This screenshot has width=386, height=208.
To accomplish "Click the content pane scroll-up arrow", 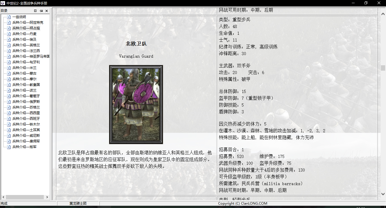I will (x=383, y=14).
